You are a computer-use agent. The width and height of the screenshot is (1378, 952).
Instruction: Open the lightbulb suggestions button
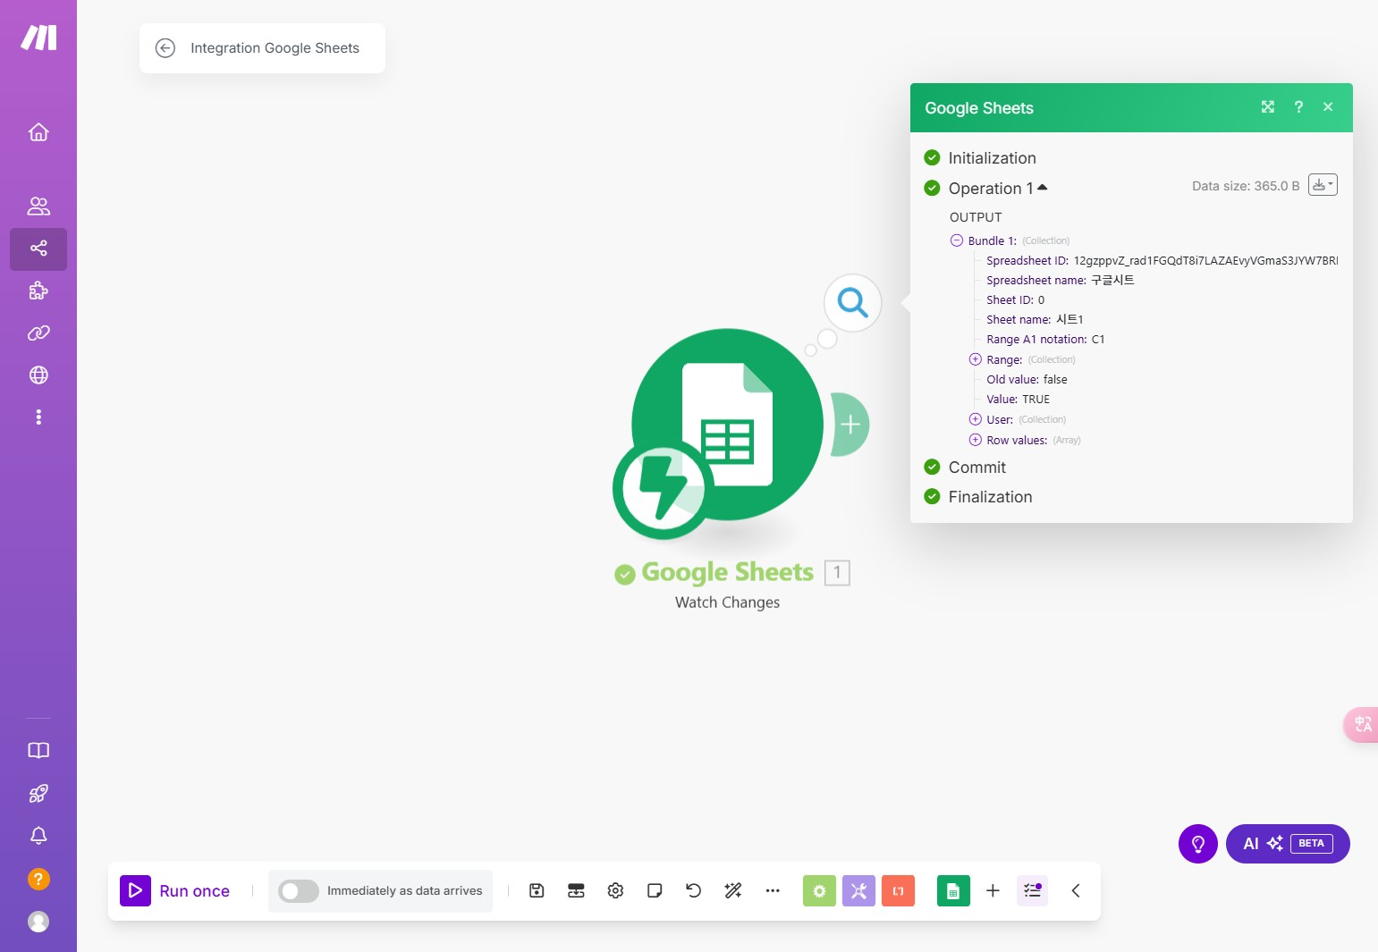coord(1198,844)
